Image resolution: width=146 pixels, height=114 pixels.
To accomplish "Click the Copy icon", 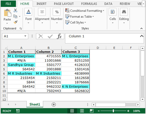I will [15, 16].
